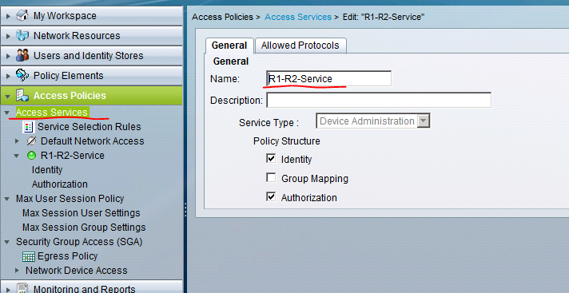Viewport: 569px width, 293px height.
Task: Expand the Default Network Access node
Action: click(17, 141)
